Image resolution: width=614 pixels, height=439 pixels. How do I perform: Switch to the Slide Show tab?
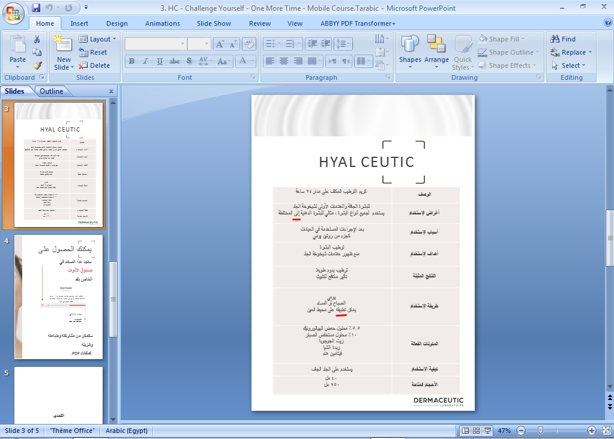pyautogui.click(x=214, y=23)
